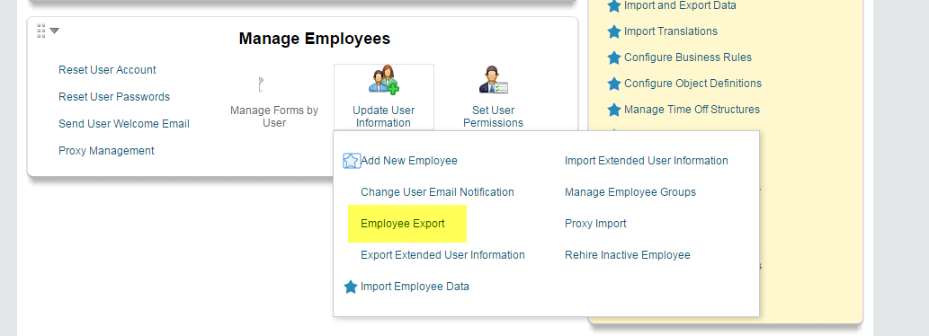Click star icon next to Configure Business Rules
The image size is (929, 336).
point(614,58)
